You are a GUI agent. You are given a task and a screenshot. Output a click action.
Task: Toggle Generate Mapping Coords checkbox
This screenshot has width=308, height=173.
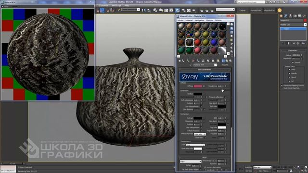(x=282, y=86)
